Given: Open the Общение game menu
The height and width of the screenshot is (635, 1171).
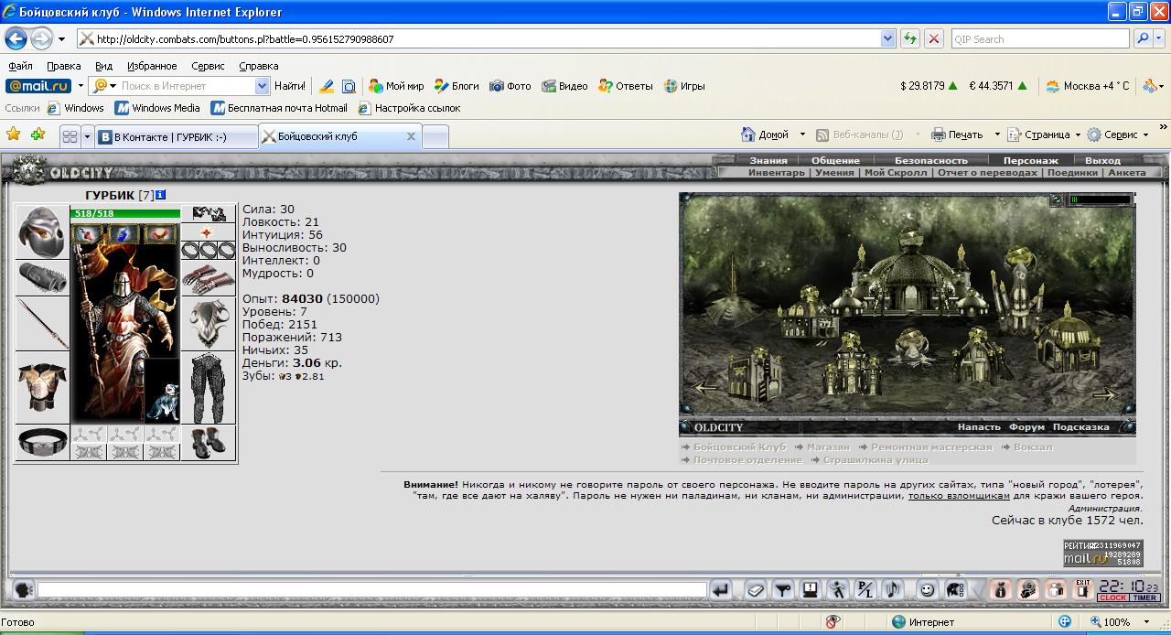Looking at the screenshot, I should (835, 160).
